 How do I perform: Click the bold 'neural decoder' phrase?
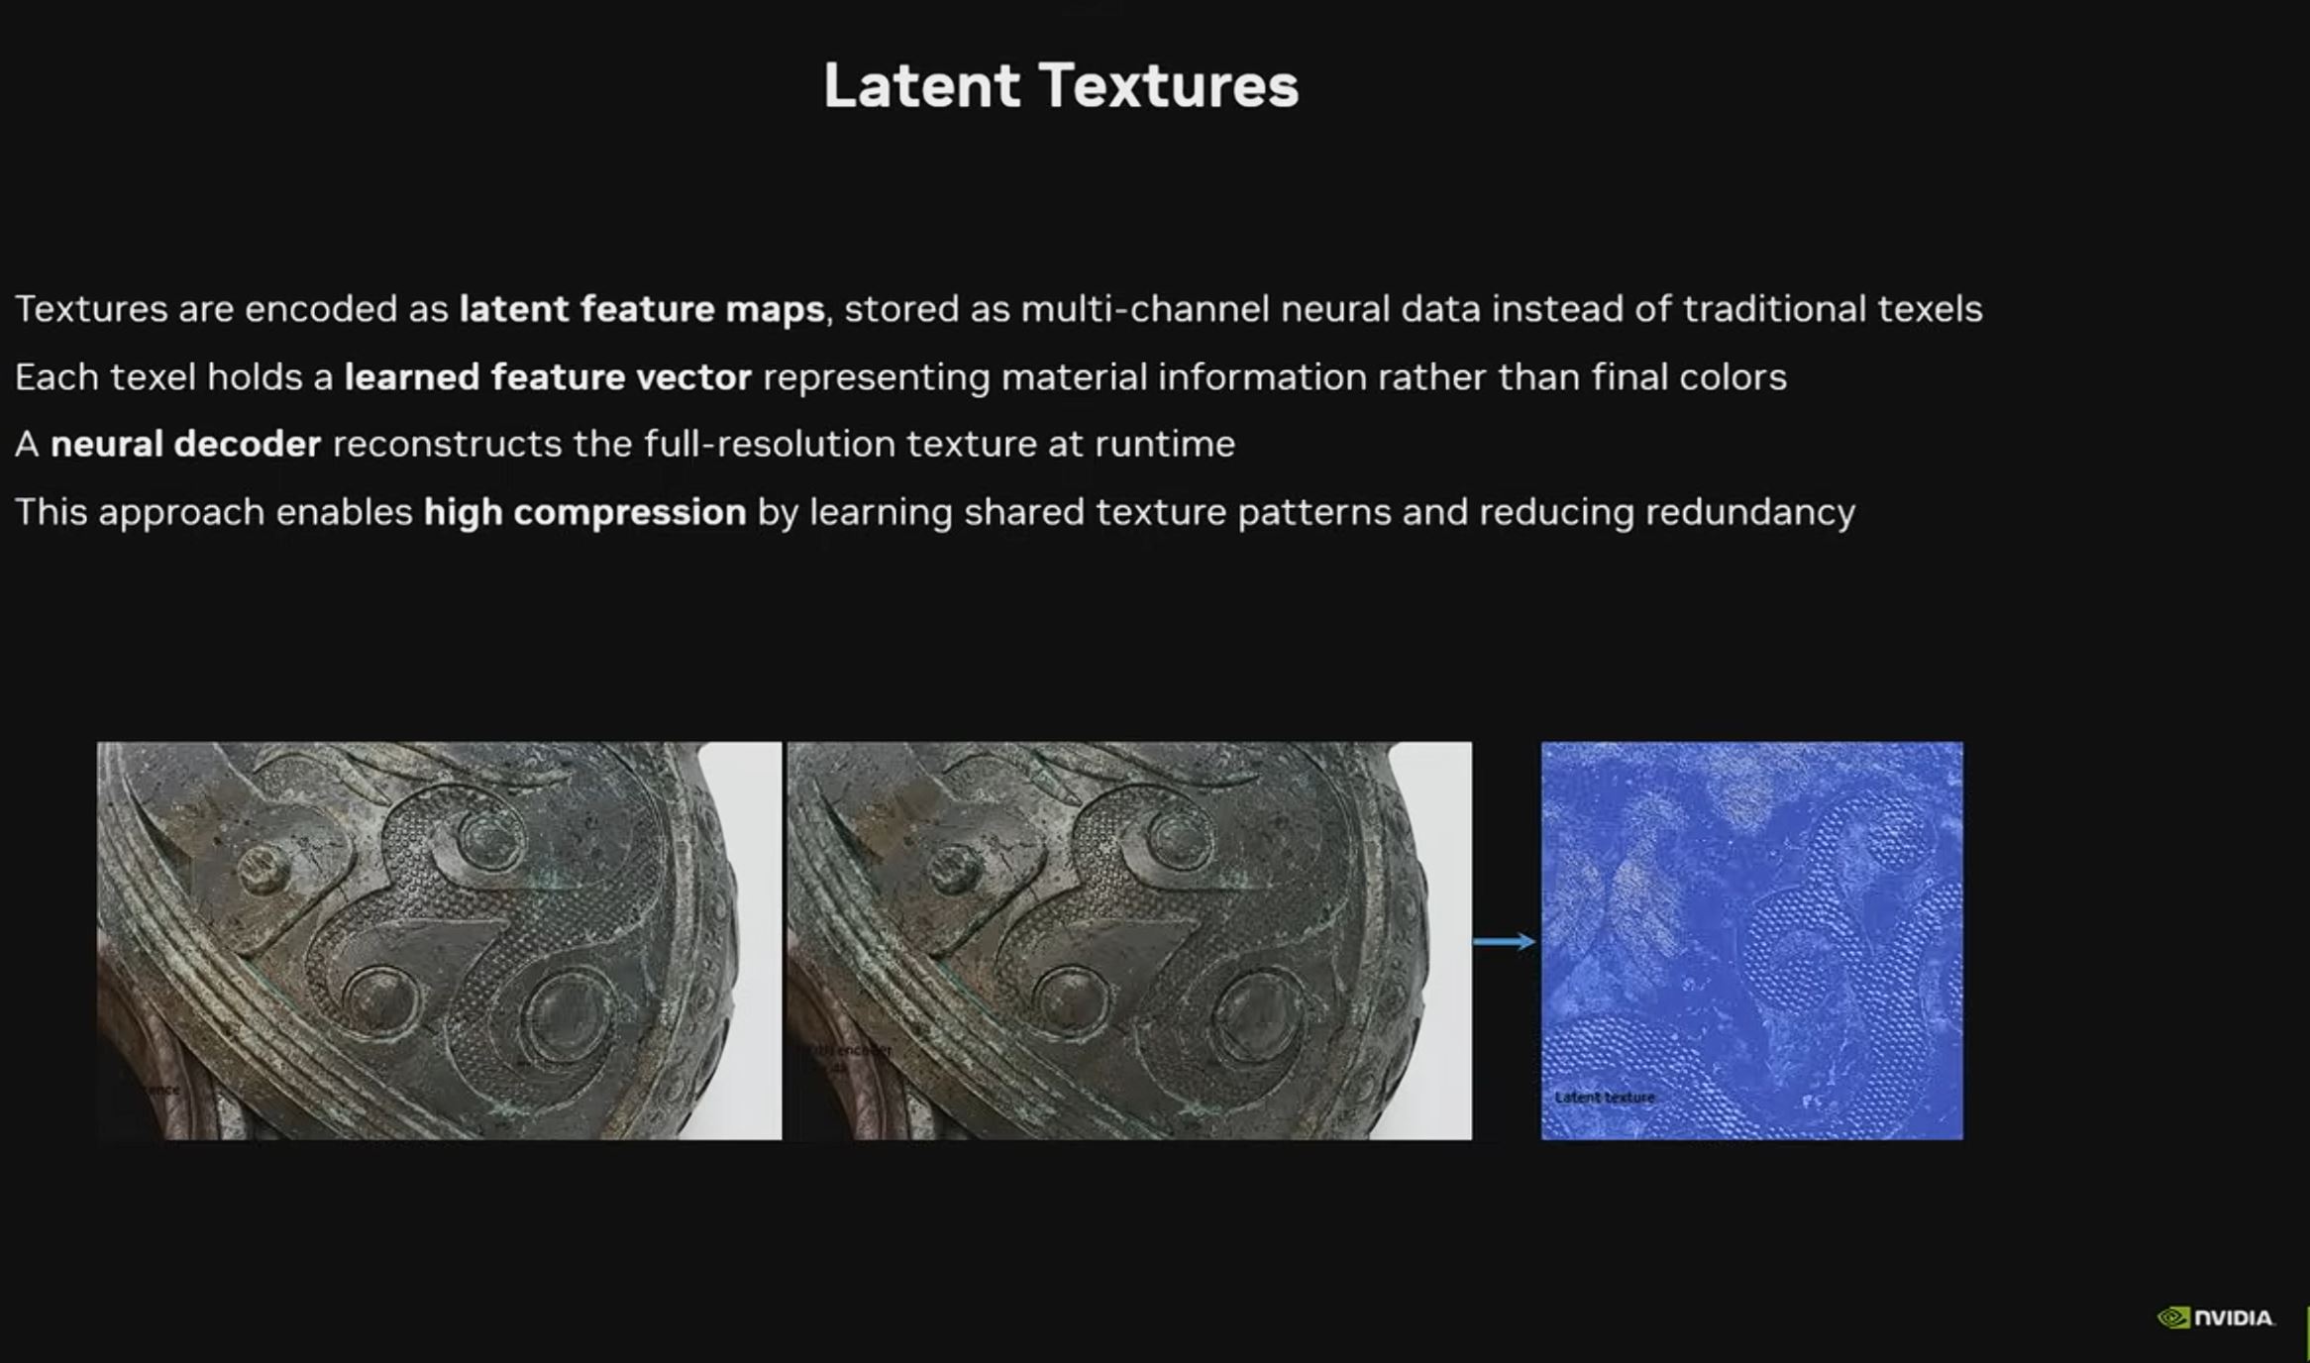point(185,444)
